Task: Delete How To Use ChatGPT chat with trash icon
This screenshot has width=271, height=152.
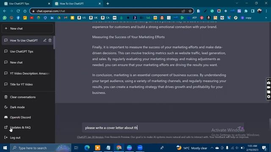Action: pyautogui.click(x=50, y=41)
